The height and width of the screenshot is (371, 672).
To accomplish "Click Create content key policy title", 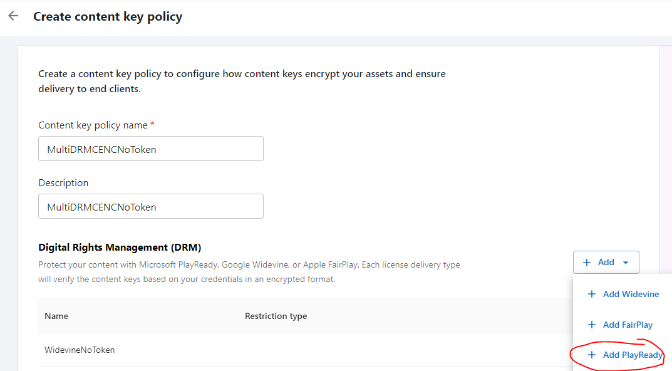I will [x=108, y=16].
